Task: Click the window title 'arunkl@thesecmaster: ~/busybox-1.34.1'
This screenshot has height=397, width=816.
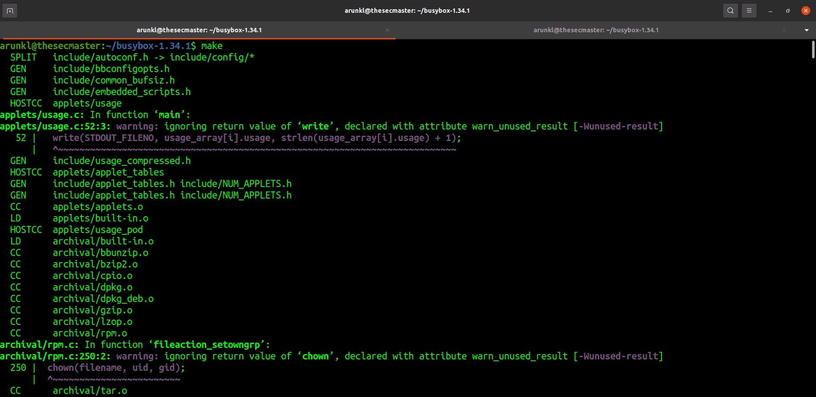Action: pyautogui.click(x=407, y=11)
